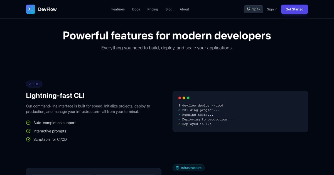This screenshot has height=175, width=334.
Task: Click the Infrastructure badge label
Action: tap(189, 168)
